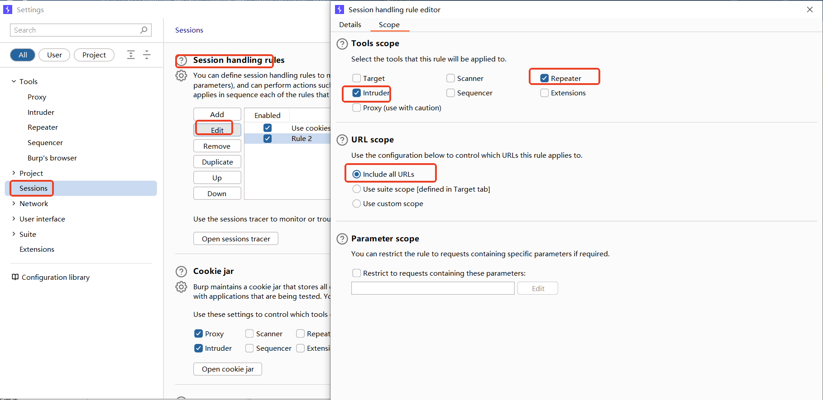Viewport: 823px width, 400px height.
Task: Expand the User interface tree node
Action: [x=14, y=219]
